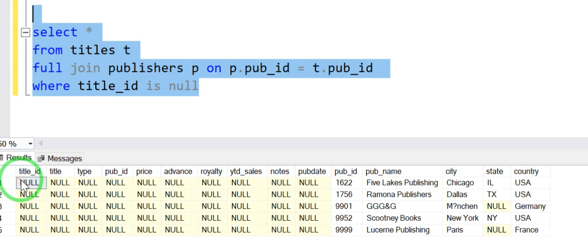
Task: Select the ytd_sales column header
Action: pyautogui.click(x=246, y=171)
